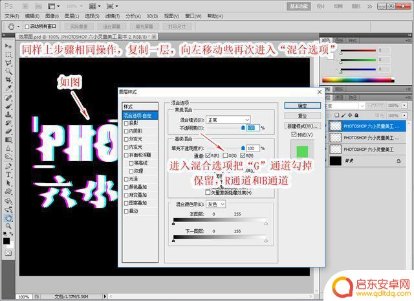Select the Pen tool
This screenshot has height=301, width=414.
click(8, 166)
